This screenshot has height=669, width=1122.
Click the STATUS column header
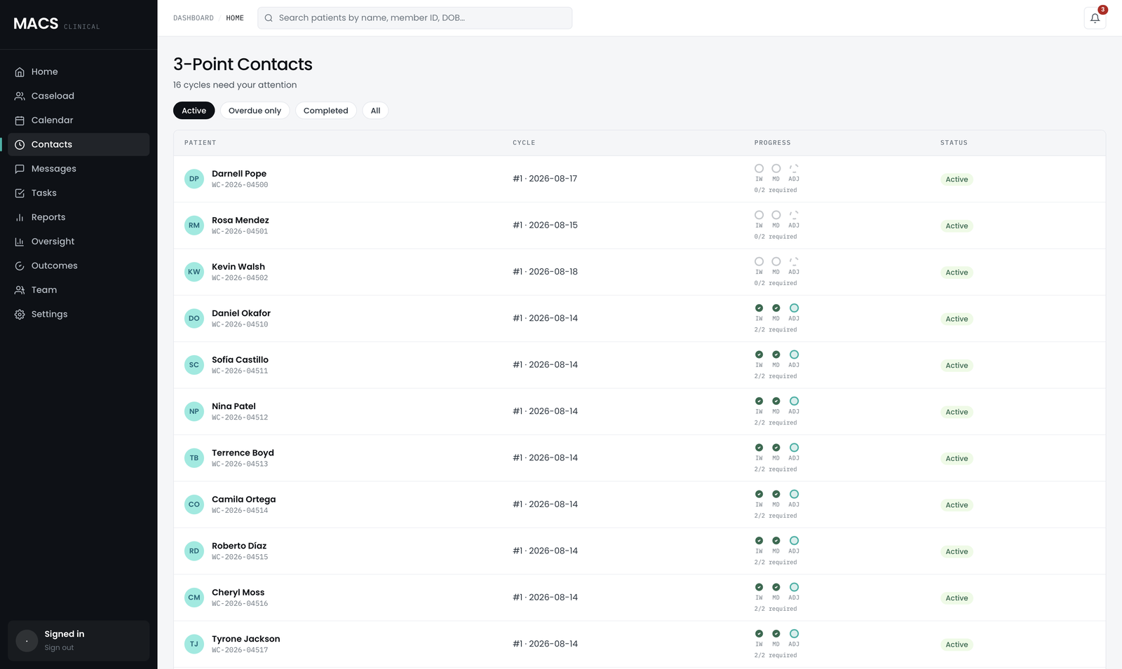pyautogui.click(x=954, y=143)
